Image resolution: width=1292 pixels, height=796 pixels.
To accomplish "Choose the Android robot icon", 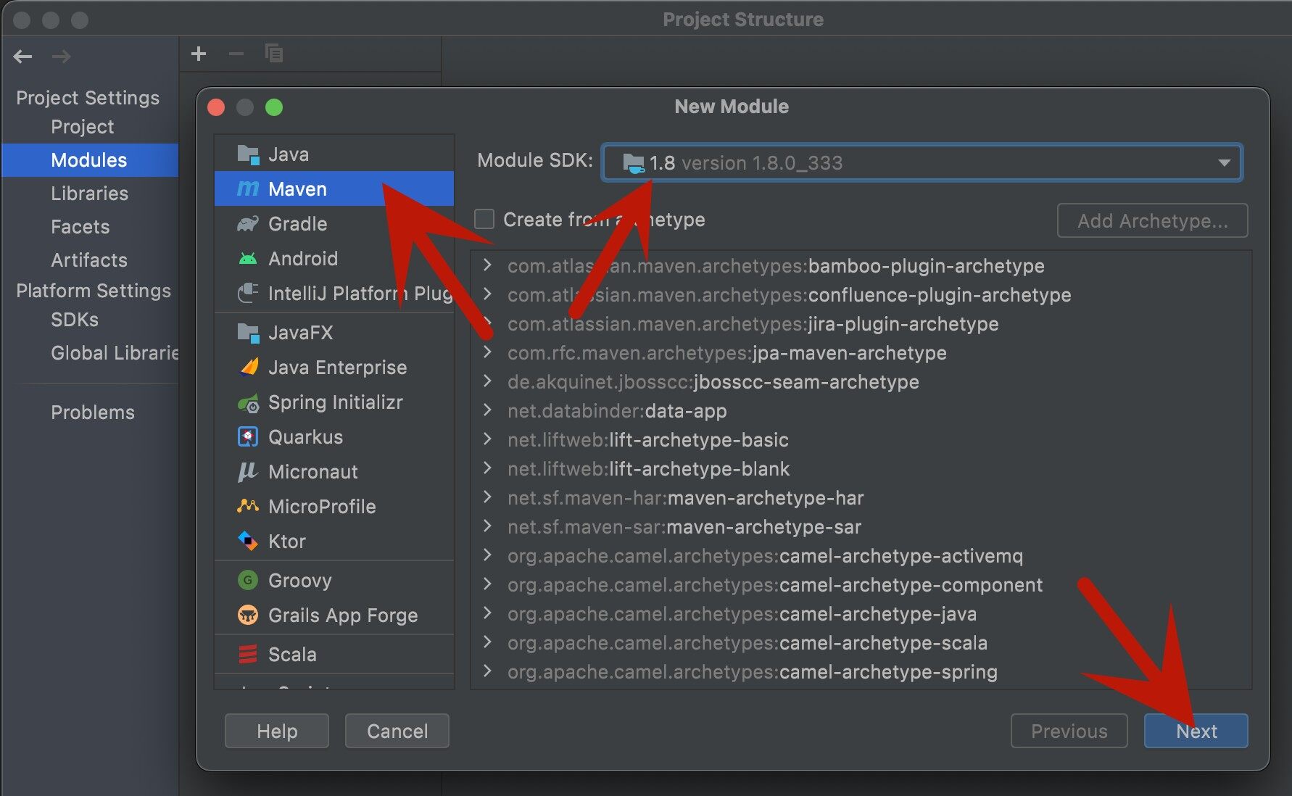I will pyautogui.click(x=248, y=259).
